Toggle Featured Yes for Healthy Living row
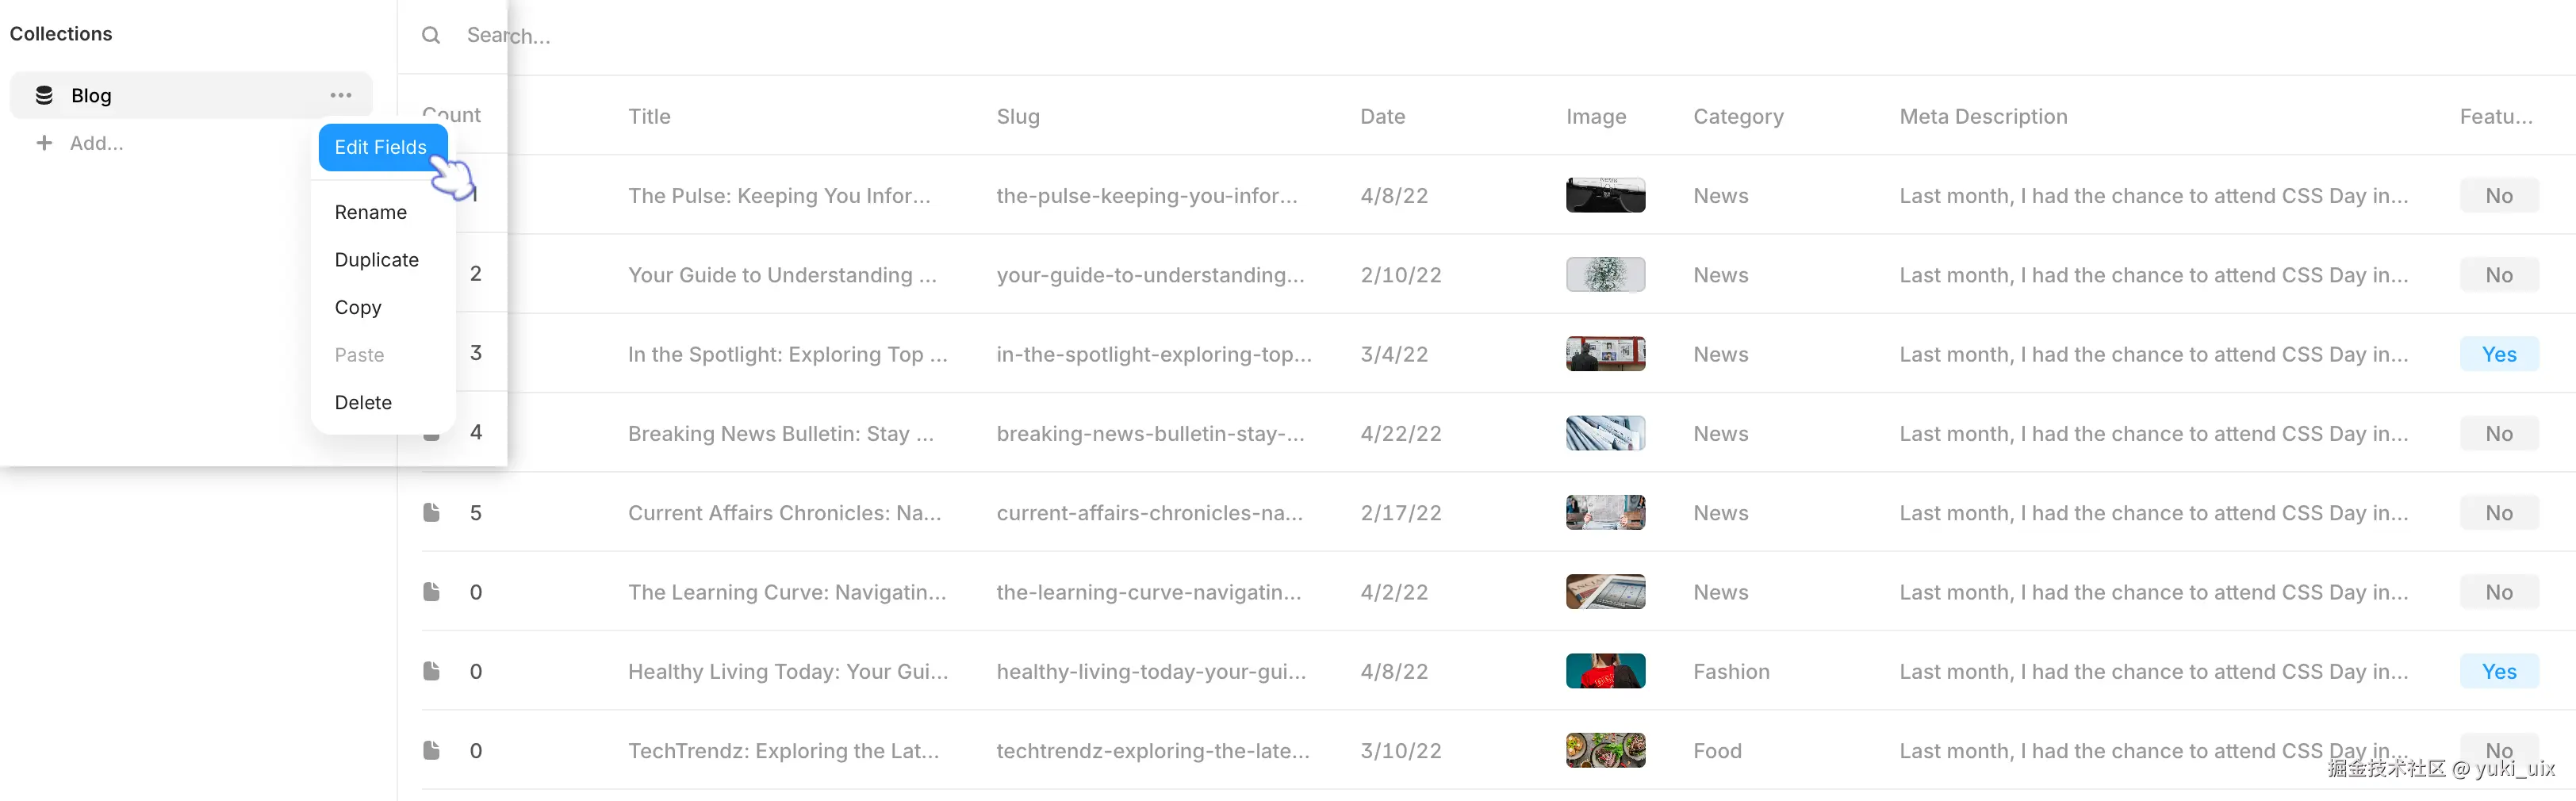 (x=2498, y=671)
